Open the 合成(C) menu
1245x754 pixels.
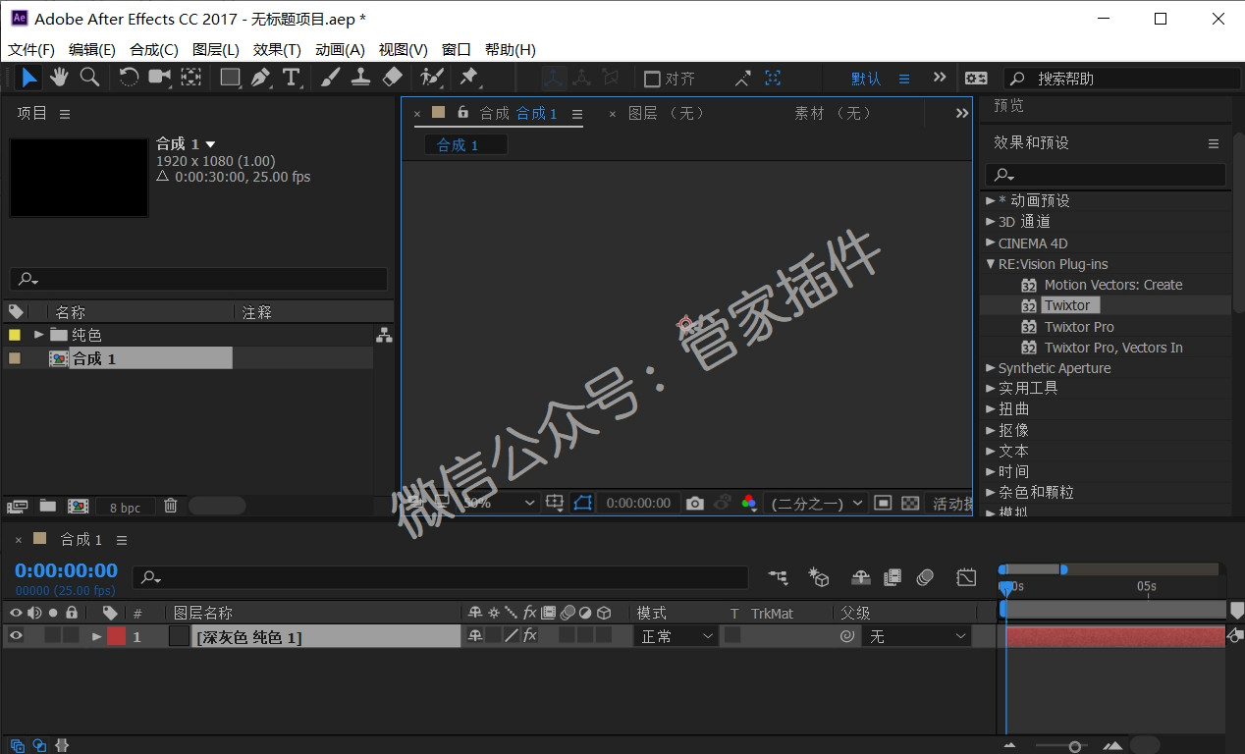click(x=154, y=49)
